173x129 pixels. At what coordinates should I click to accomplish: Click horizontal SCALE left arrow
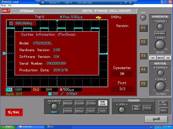click(155, 38)
